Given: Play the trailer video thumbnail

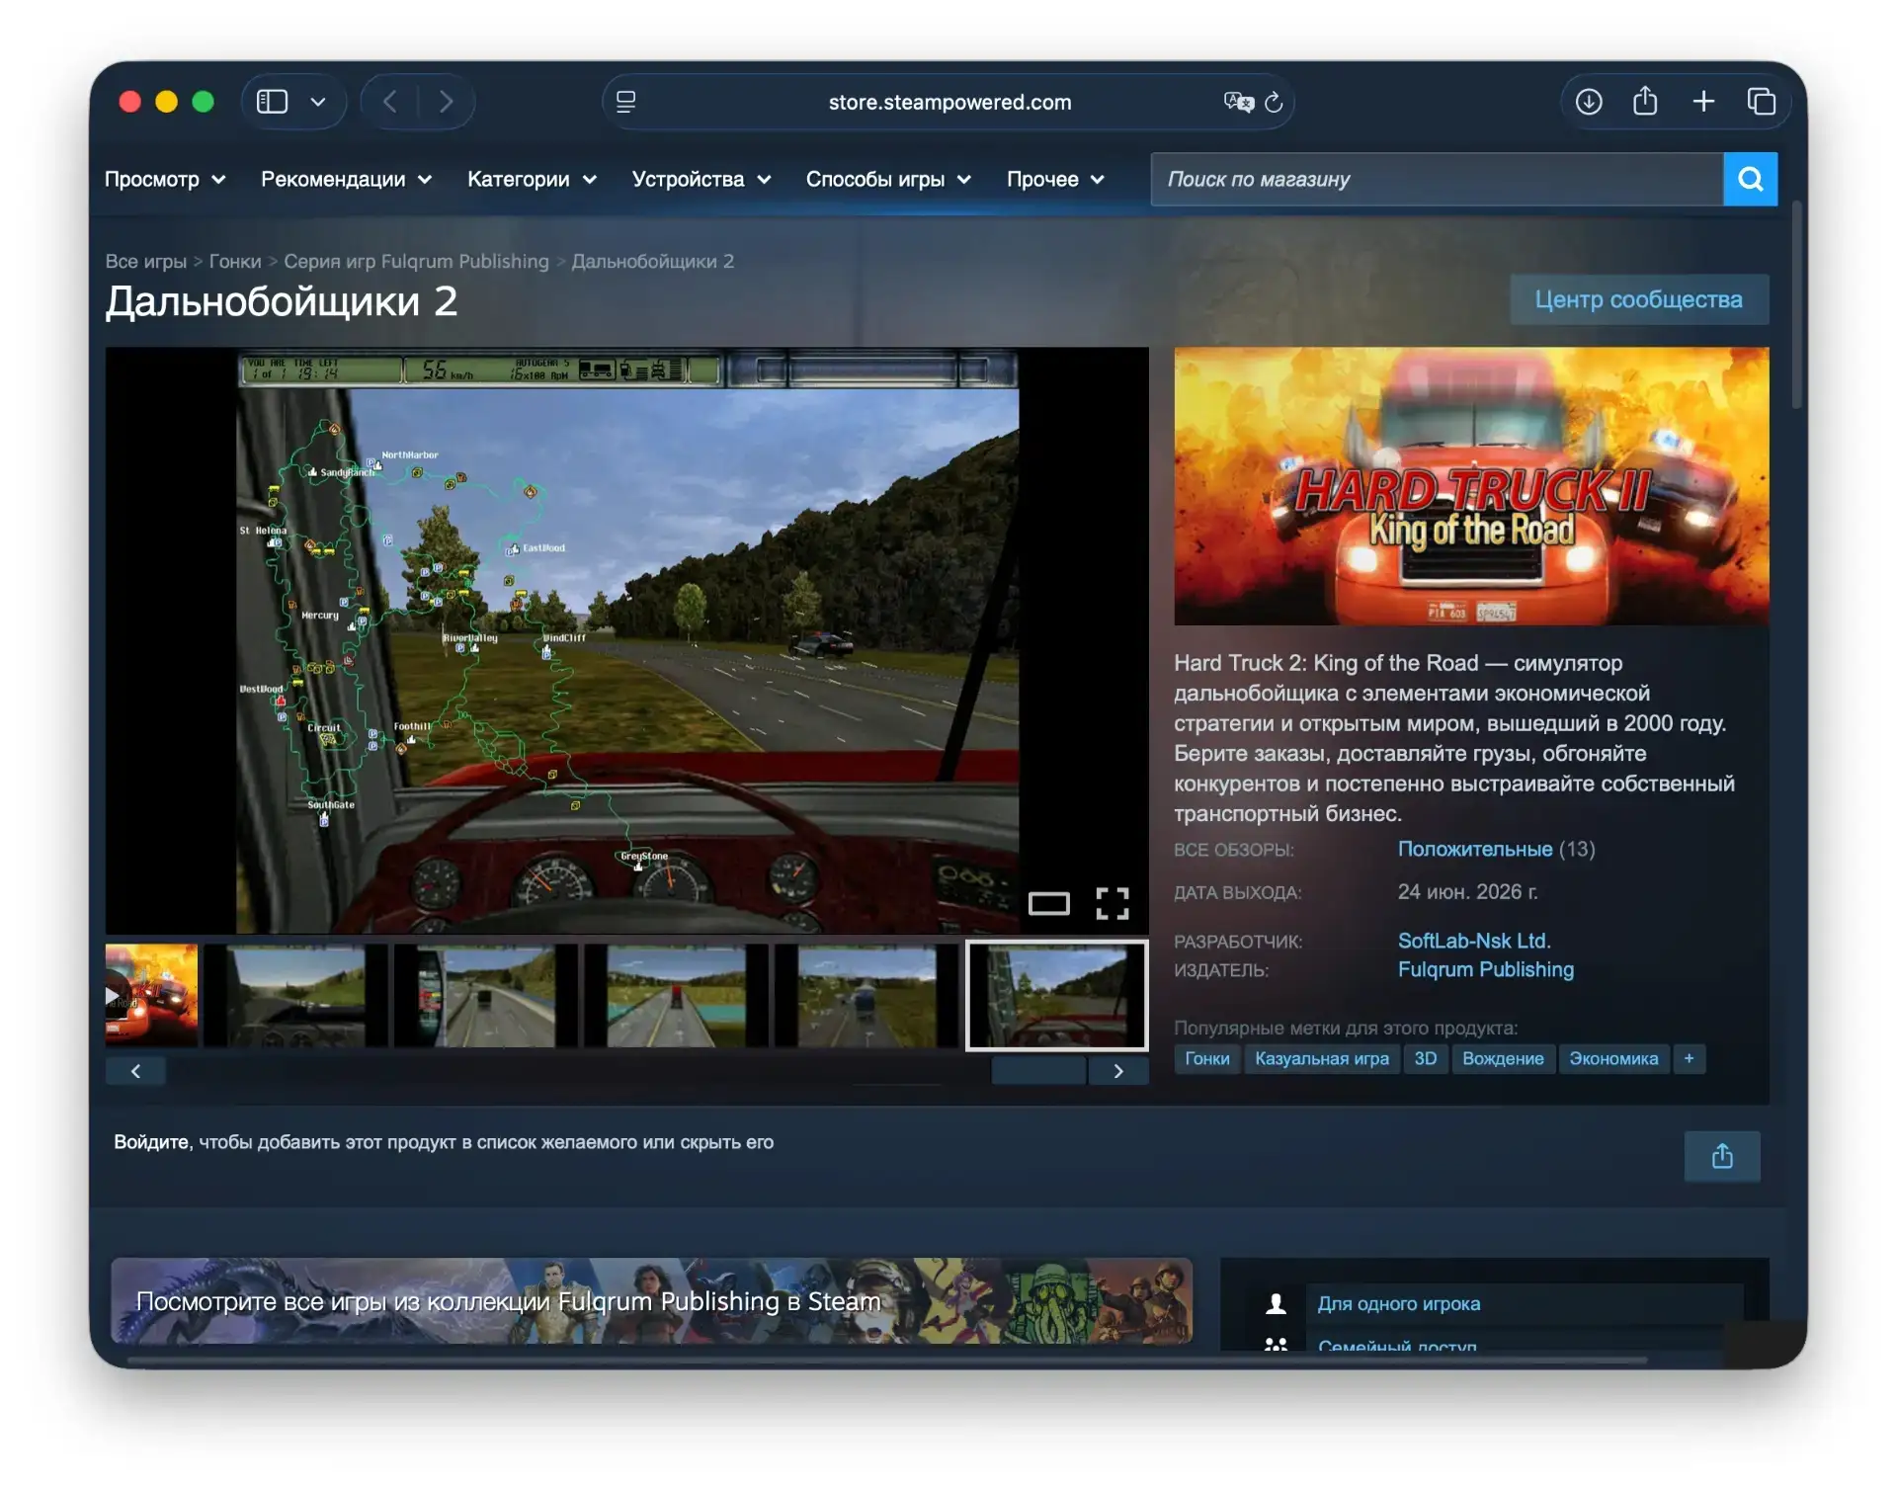Looking at the screenshot, I should (x=151, y=995).
